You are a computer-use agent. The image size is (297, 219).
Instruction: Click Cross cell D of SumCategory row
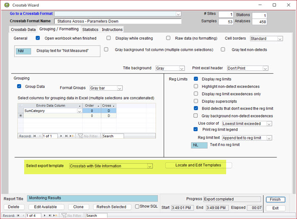109,111
